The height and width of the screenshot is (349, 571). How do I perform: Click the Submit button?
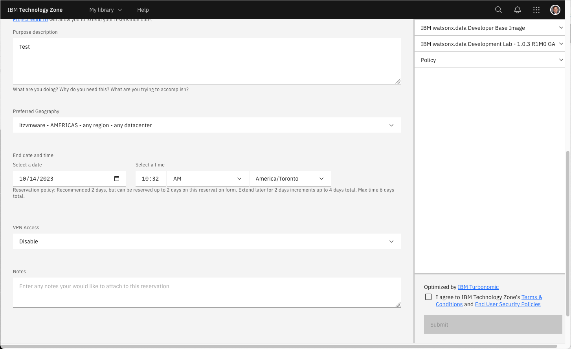click(493, 324)
